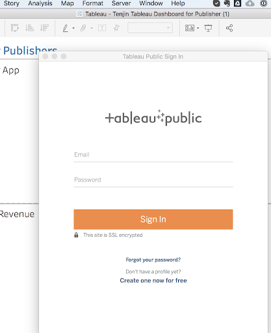
Task: Expand the paperclip group dropdown arrow
Action: click(92, 28)
